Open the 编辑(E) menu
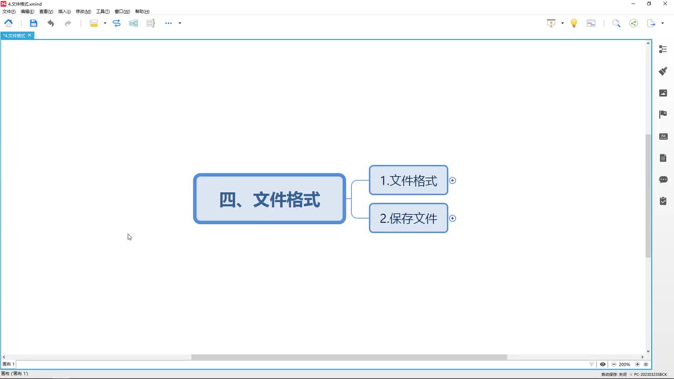674x379 pixels. pos(27,12)
